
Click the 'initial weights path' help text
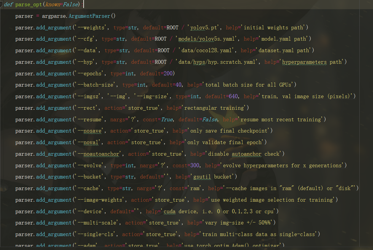coord(273,28)
